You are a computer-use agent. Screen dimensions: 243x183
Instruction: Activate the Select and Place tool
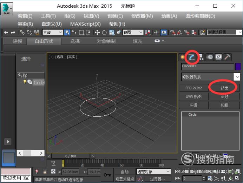click(x=119, y=32)
